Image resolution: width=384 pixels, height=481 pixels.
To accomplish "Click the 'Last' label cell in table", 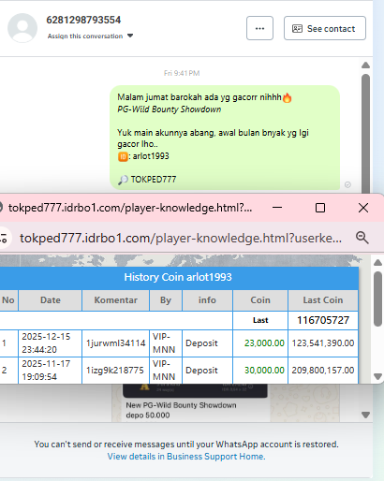I will (260, 320).
